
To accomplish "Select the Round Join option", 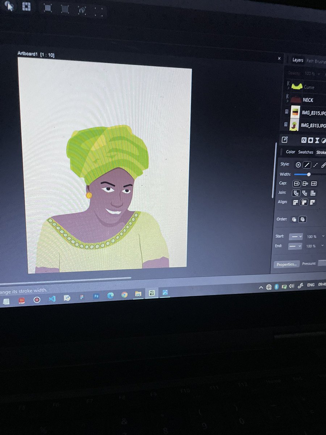I will click(x=297, y=193).
